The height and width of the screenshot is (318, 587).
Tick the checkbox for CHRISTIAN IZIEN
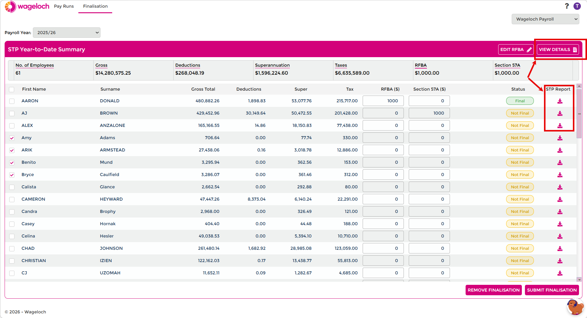[12, 261]
